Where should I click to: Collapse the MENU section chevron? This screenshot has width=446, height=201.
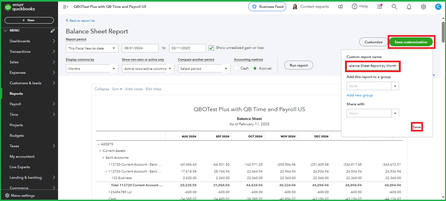pos(5,30)
